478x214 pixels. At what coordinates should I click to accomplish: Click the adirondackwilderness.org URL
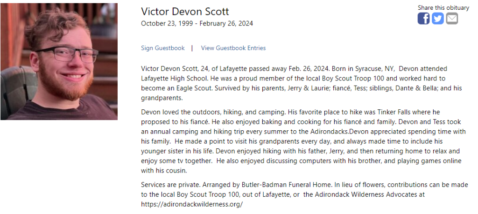192,204
